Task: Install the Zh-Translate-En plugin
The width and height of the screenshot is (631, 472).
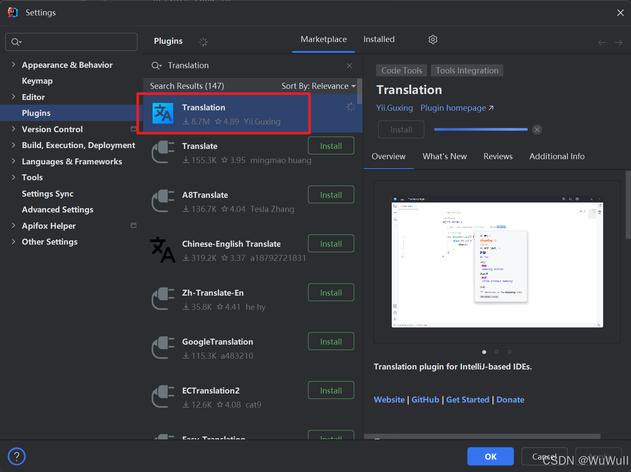Action: click(331, 293)
